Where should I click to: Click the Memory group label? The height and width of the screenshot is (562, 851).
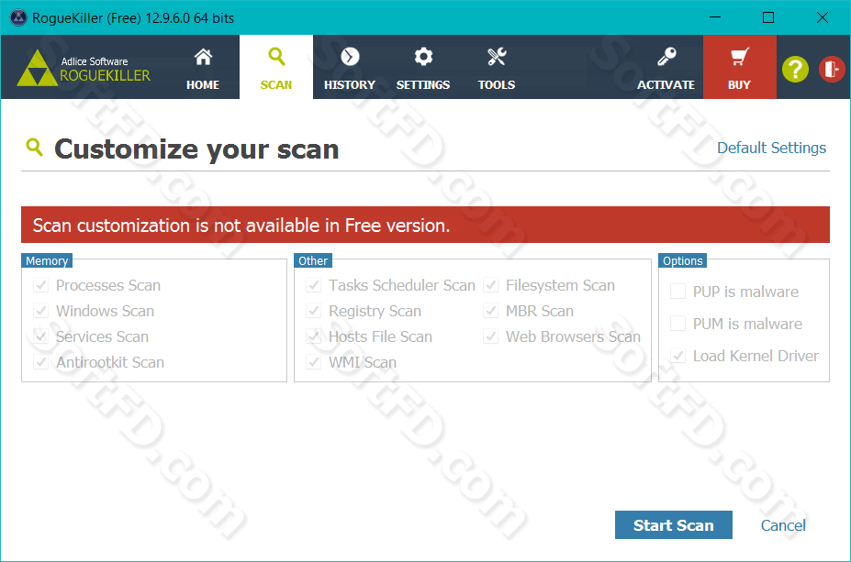pyautogui.click(x=47, y=260)
